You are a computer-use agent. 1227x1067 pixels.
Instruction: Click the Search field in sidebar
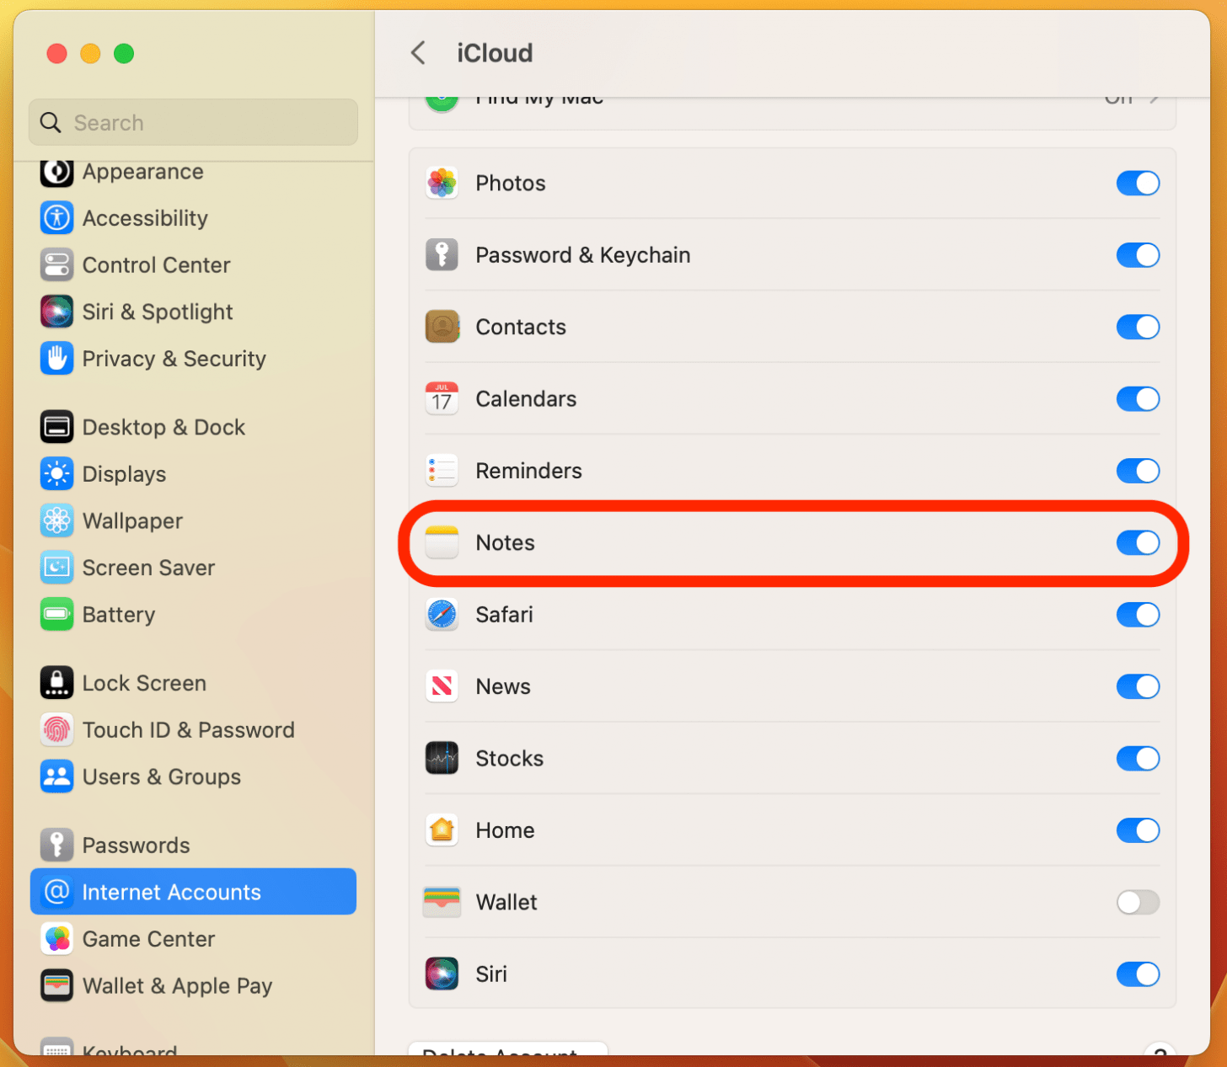(x=193, y=122)
